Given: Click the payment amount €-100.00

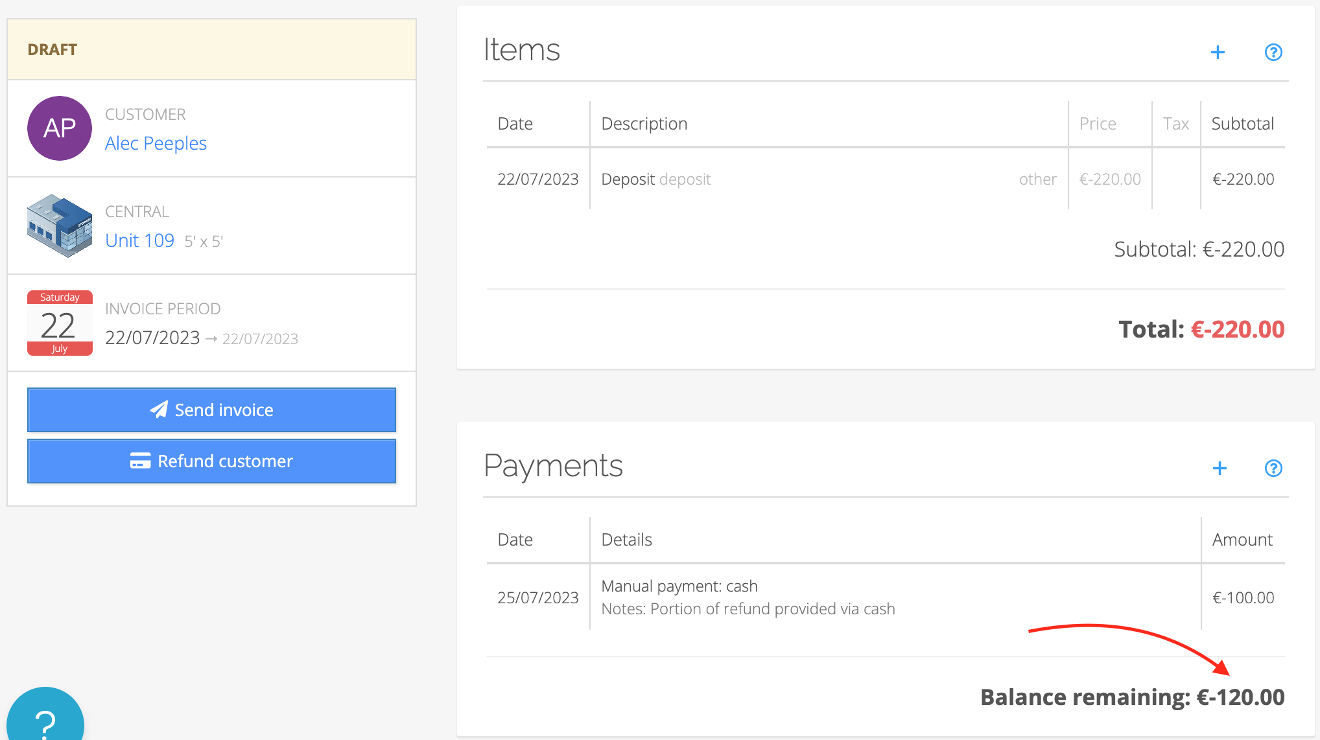Looking at the screenshot, I should (1243, 597).
